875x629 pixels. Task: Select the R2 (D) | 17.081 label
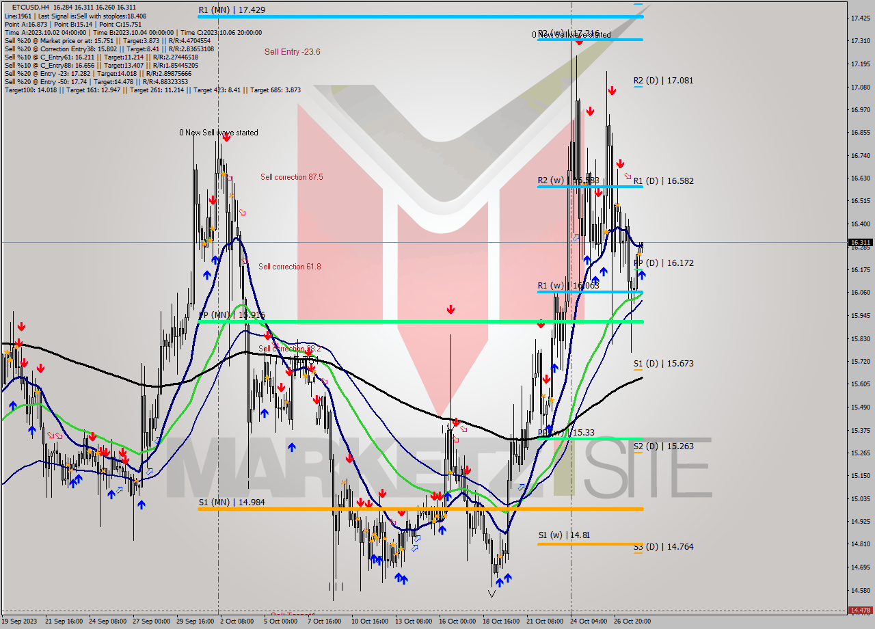(x=663, y=80)
